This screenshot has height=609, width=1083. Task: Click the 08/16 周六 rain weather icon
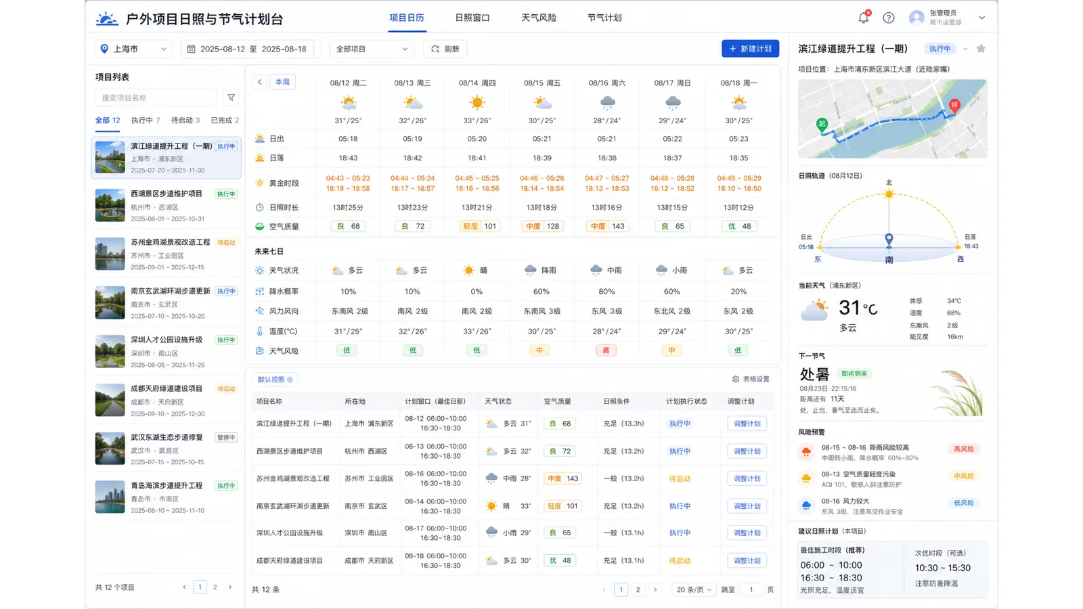click(607, 103)
